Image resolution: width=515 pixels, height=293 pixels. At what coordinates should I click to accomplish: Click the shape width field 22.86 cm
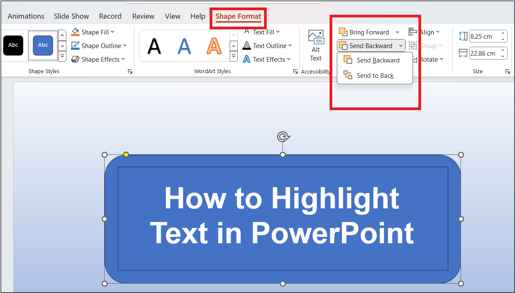(484, 53)
